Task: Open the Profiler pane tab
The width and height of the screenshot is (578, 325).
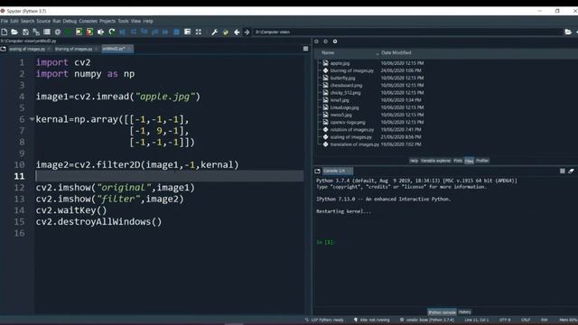Action: (x=482, y=161)
